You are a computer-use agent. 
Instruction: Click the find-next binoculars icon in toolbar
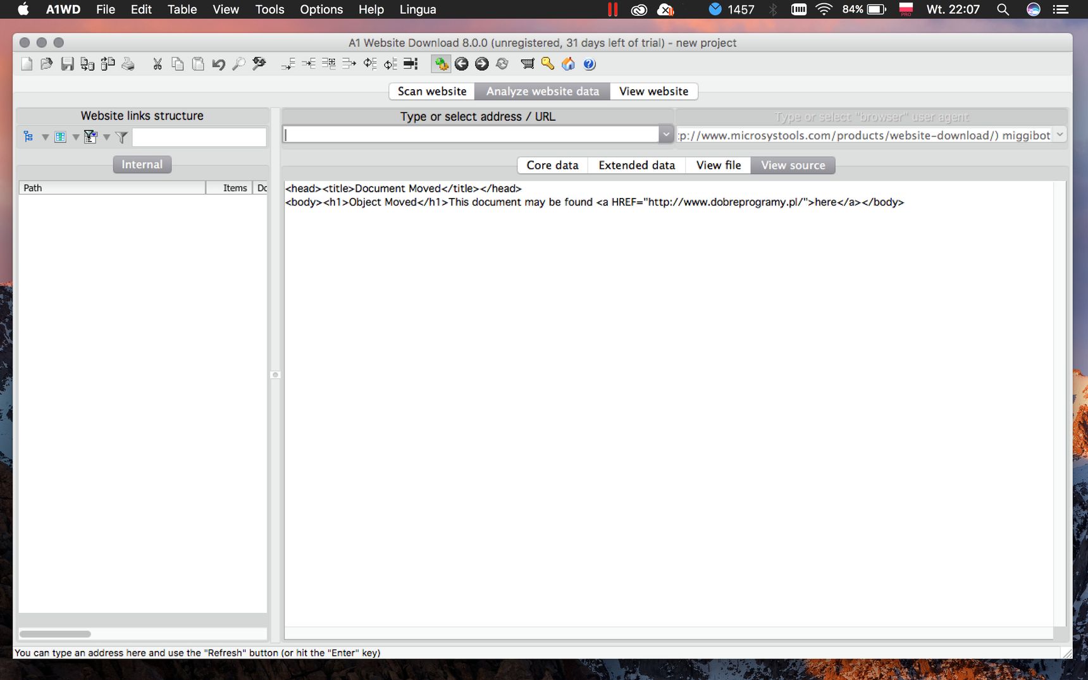point(259,64)
